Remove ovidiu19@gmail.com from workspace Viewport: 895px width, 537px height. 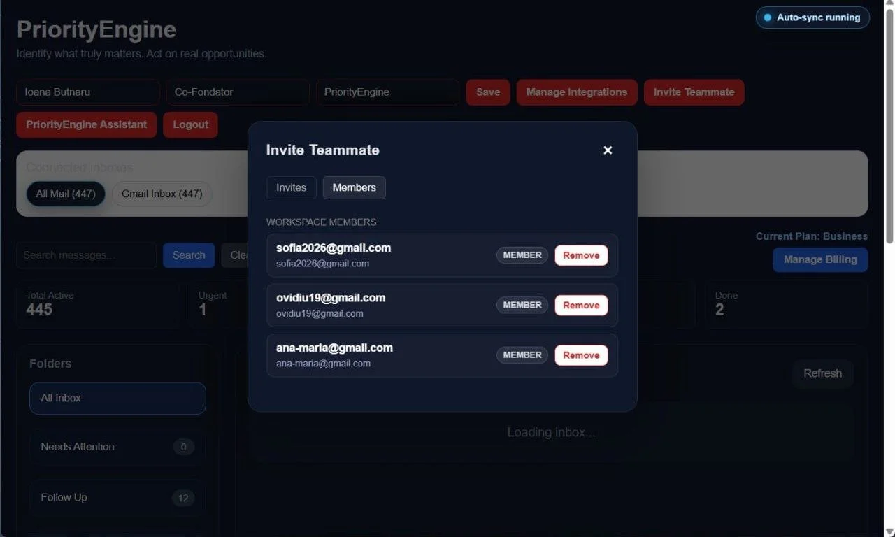tap(581, 305)
